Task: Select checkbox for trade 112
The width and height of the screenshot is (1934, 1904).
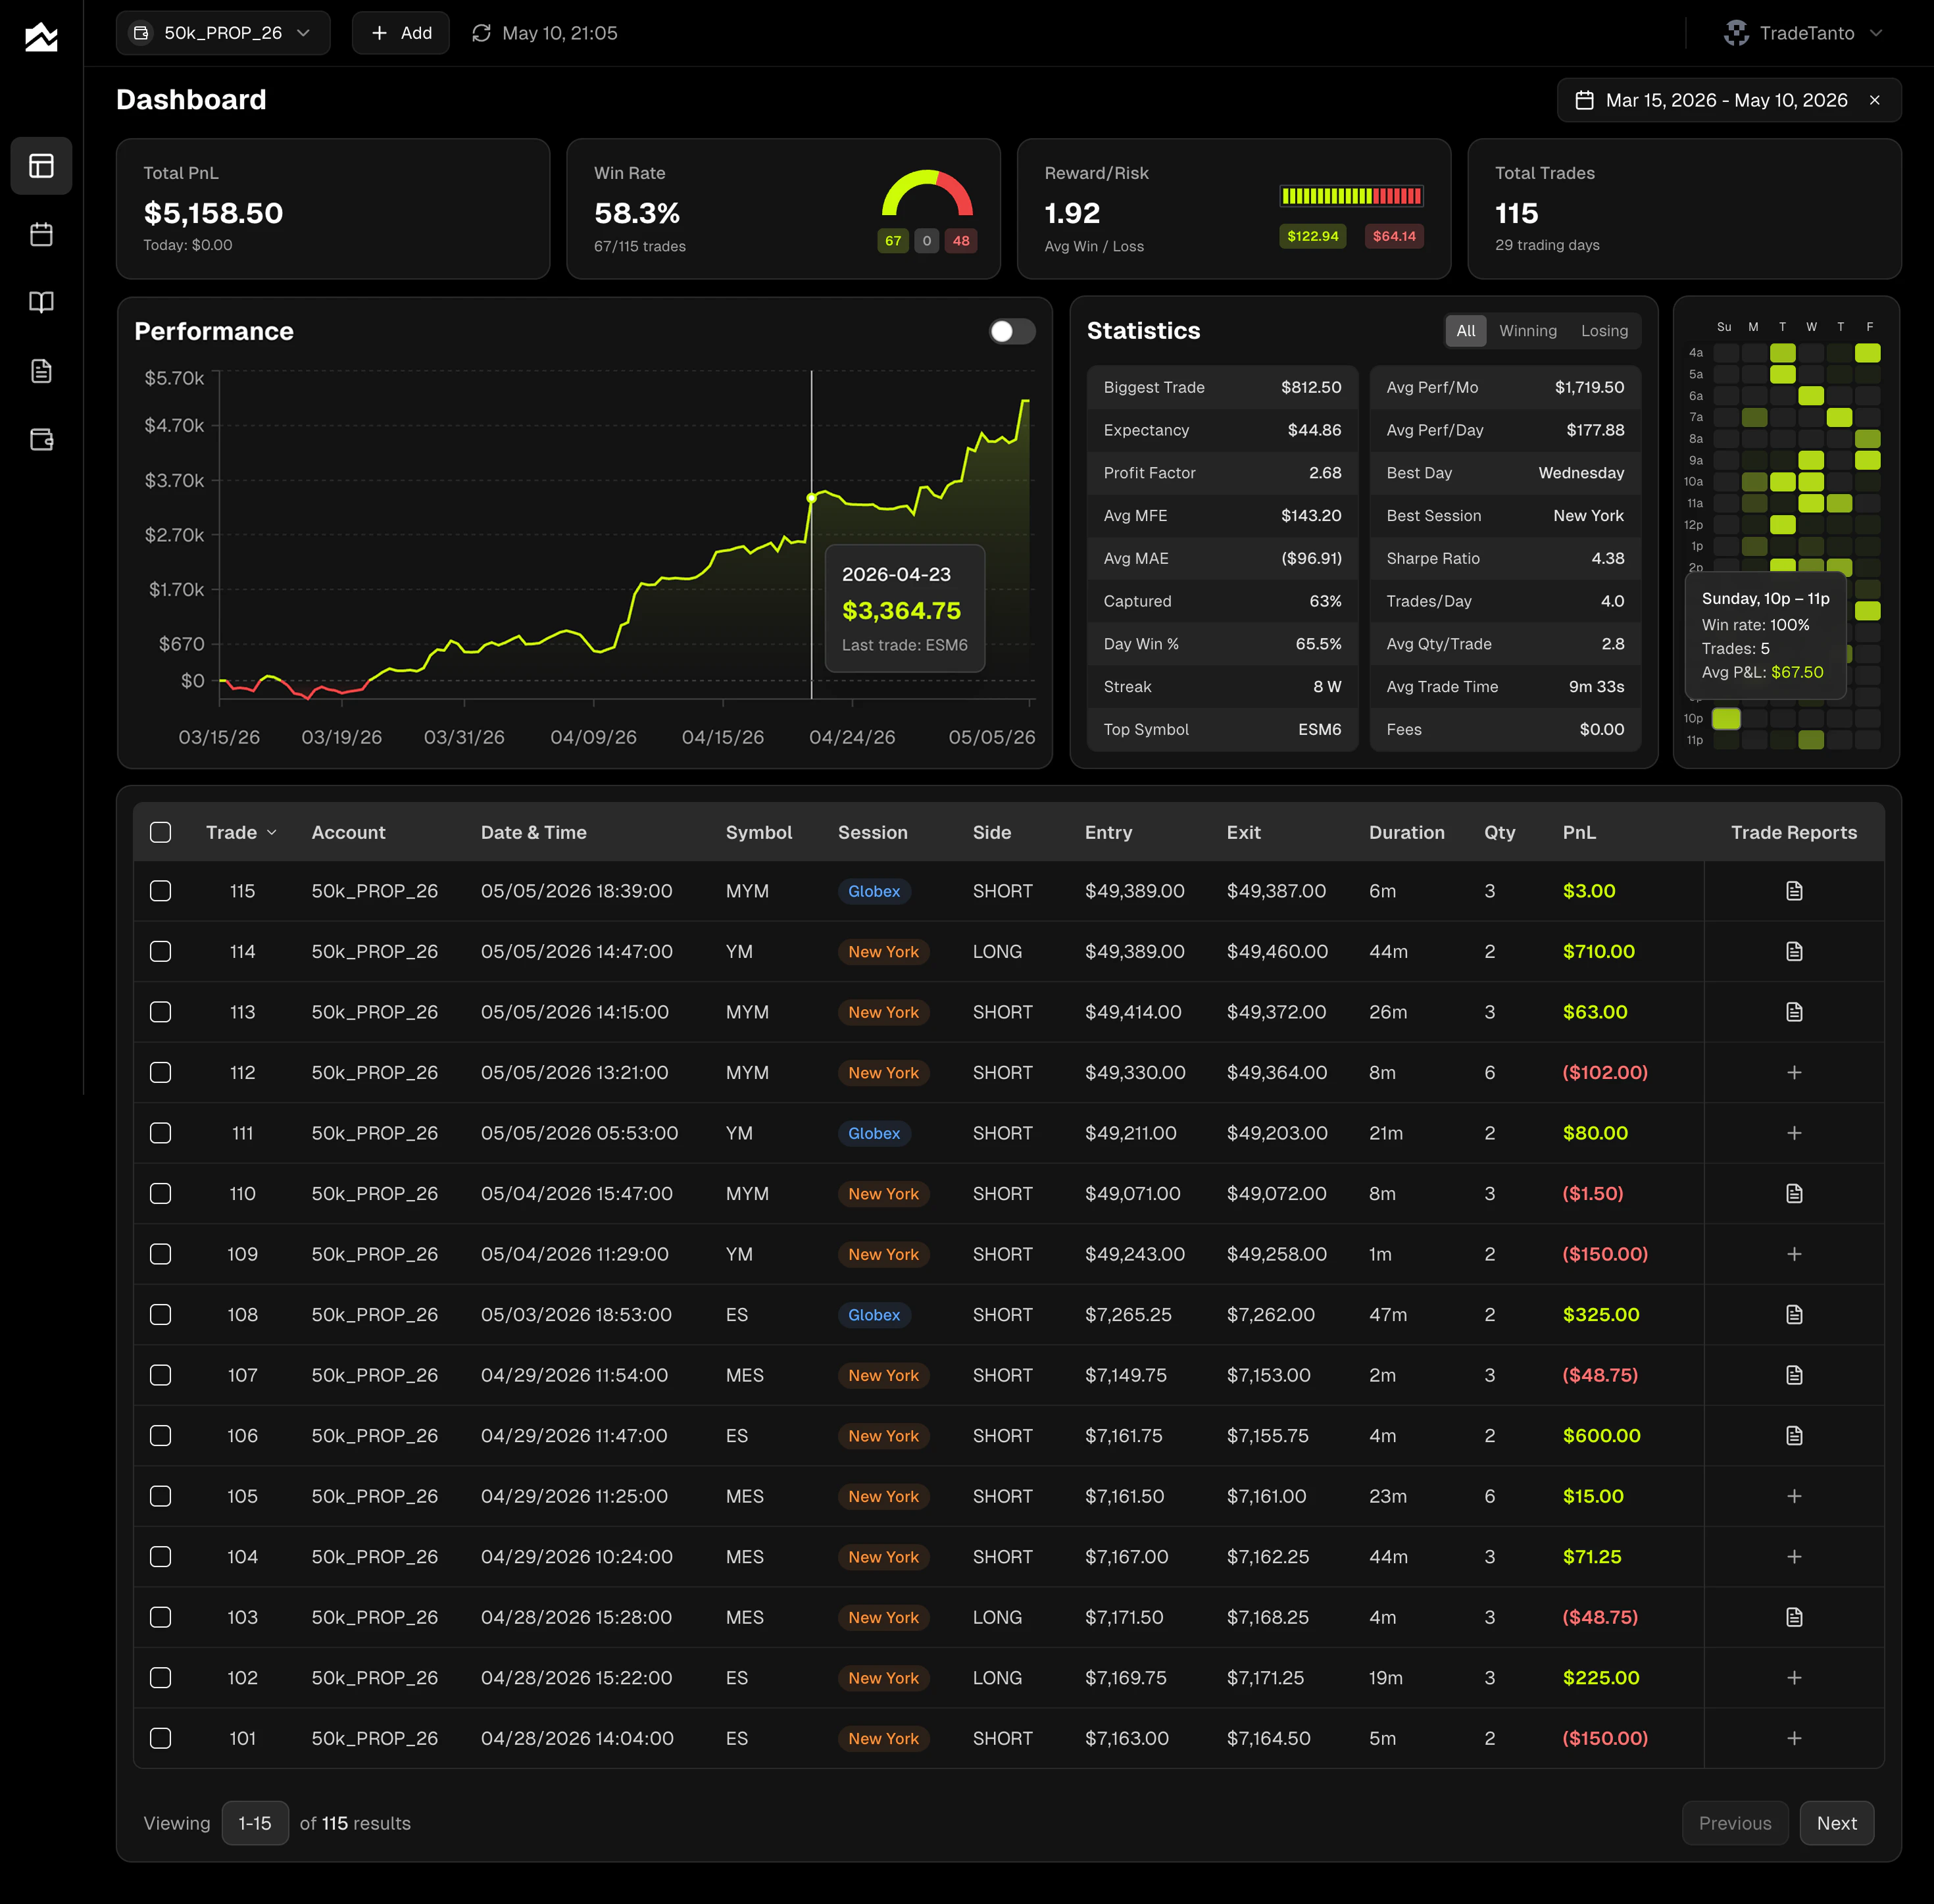Action: 160,1072
